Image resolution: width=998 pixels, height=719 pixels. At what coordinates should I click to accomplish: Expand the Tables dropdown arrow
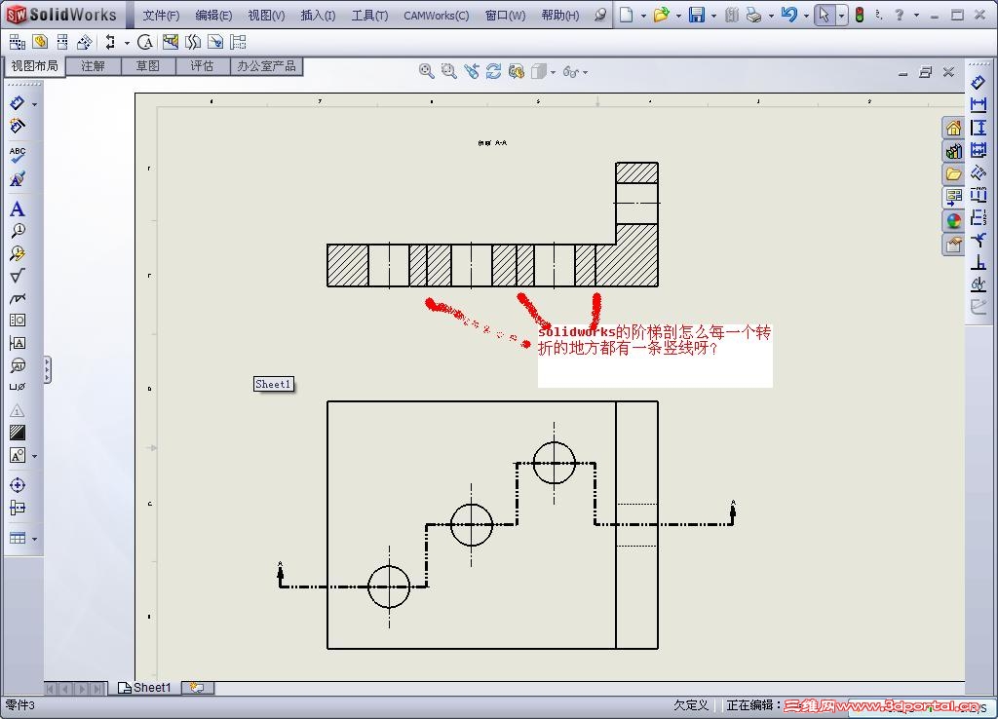[x=34, y=539]
